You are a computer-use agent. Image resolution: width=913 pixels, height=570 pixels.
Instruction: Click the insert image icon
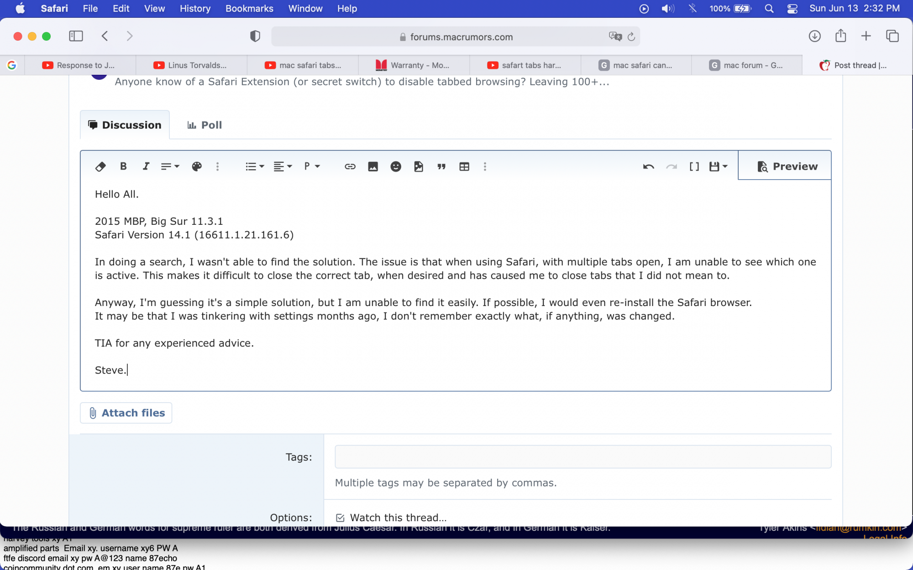point(373,166)
